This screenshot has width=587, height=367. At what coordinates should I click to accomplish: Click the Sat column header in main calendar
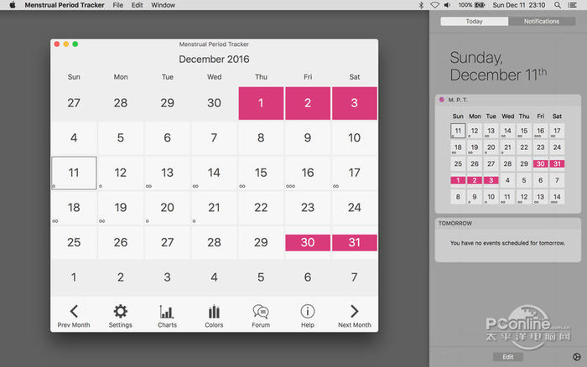(x=355, y=77)
